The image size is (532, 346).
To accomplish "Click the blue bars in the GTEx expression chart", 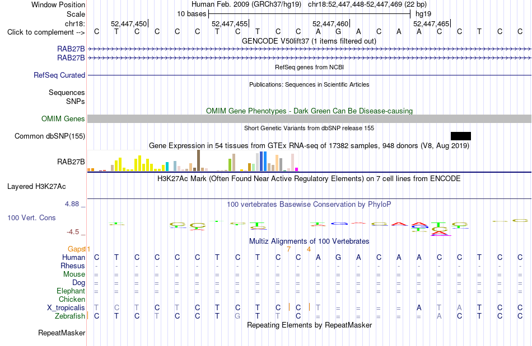I will click(263, 162).
